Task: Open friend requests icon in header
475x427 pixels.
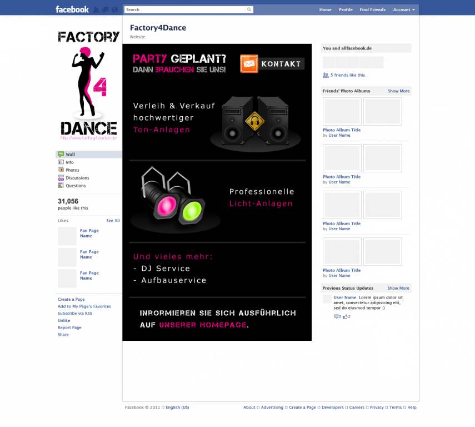Action: (x=96, y=9)
